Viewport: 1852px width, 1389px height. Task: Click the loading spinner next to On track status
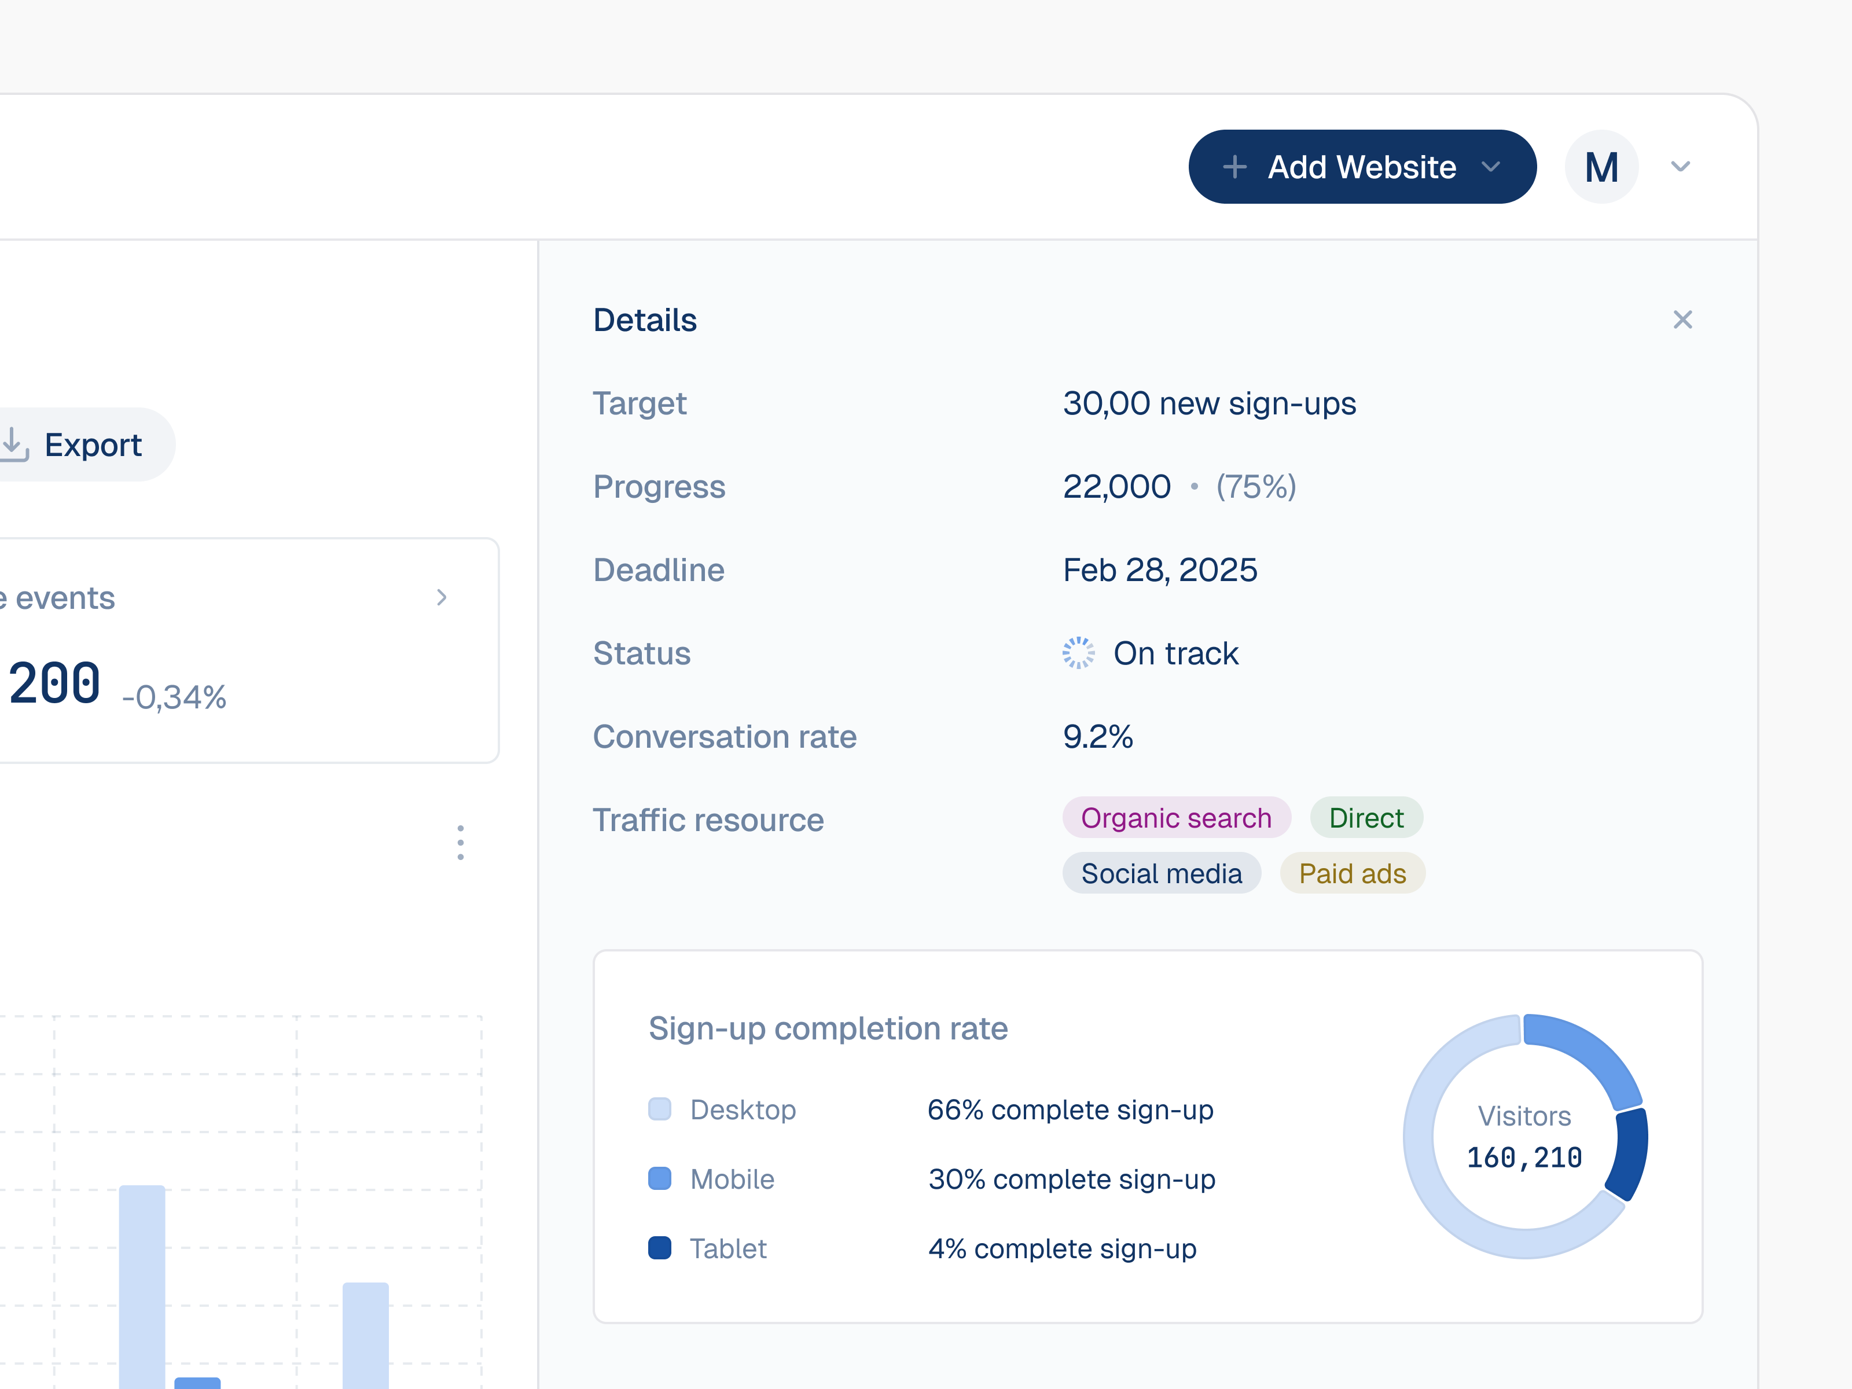coord(1078,653)
